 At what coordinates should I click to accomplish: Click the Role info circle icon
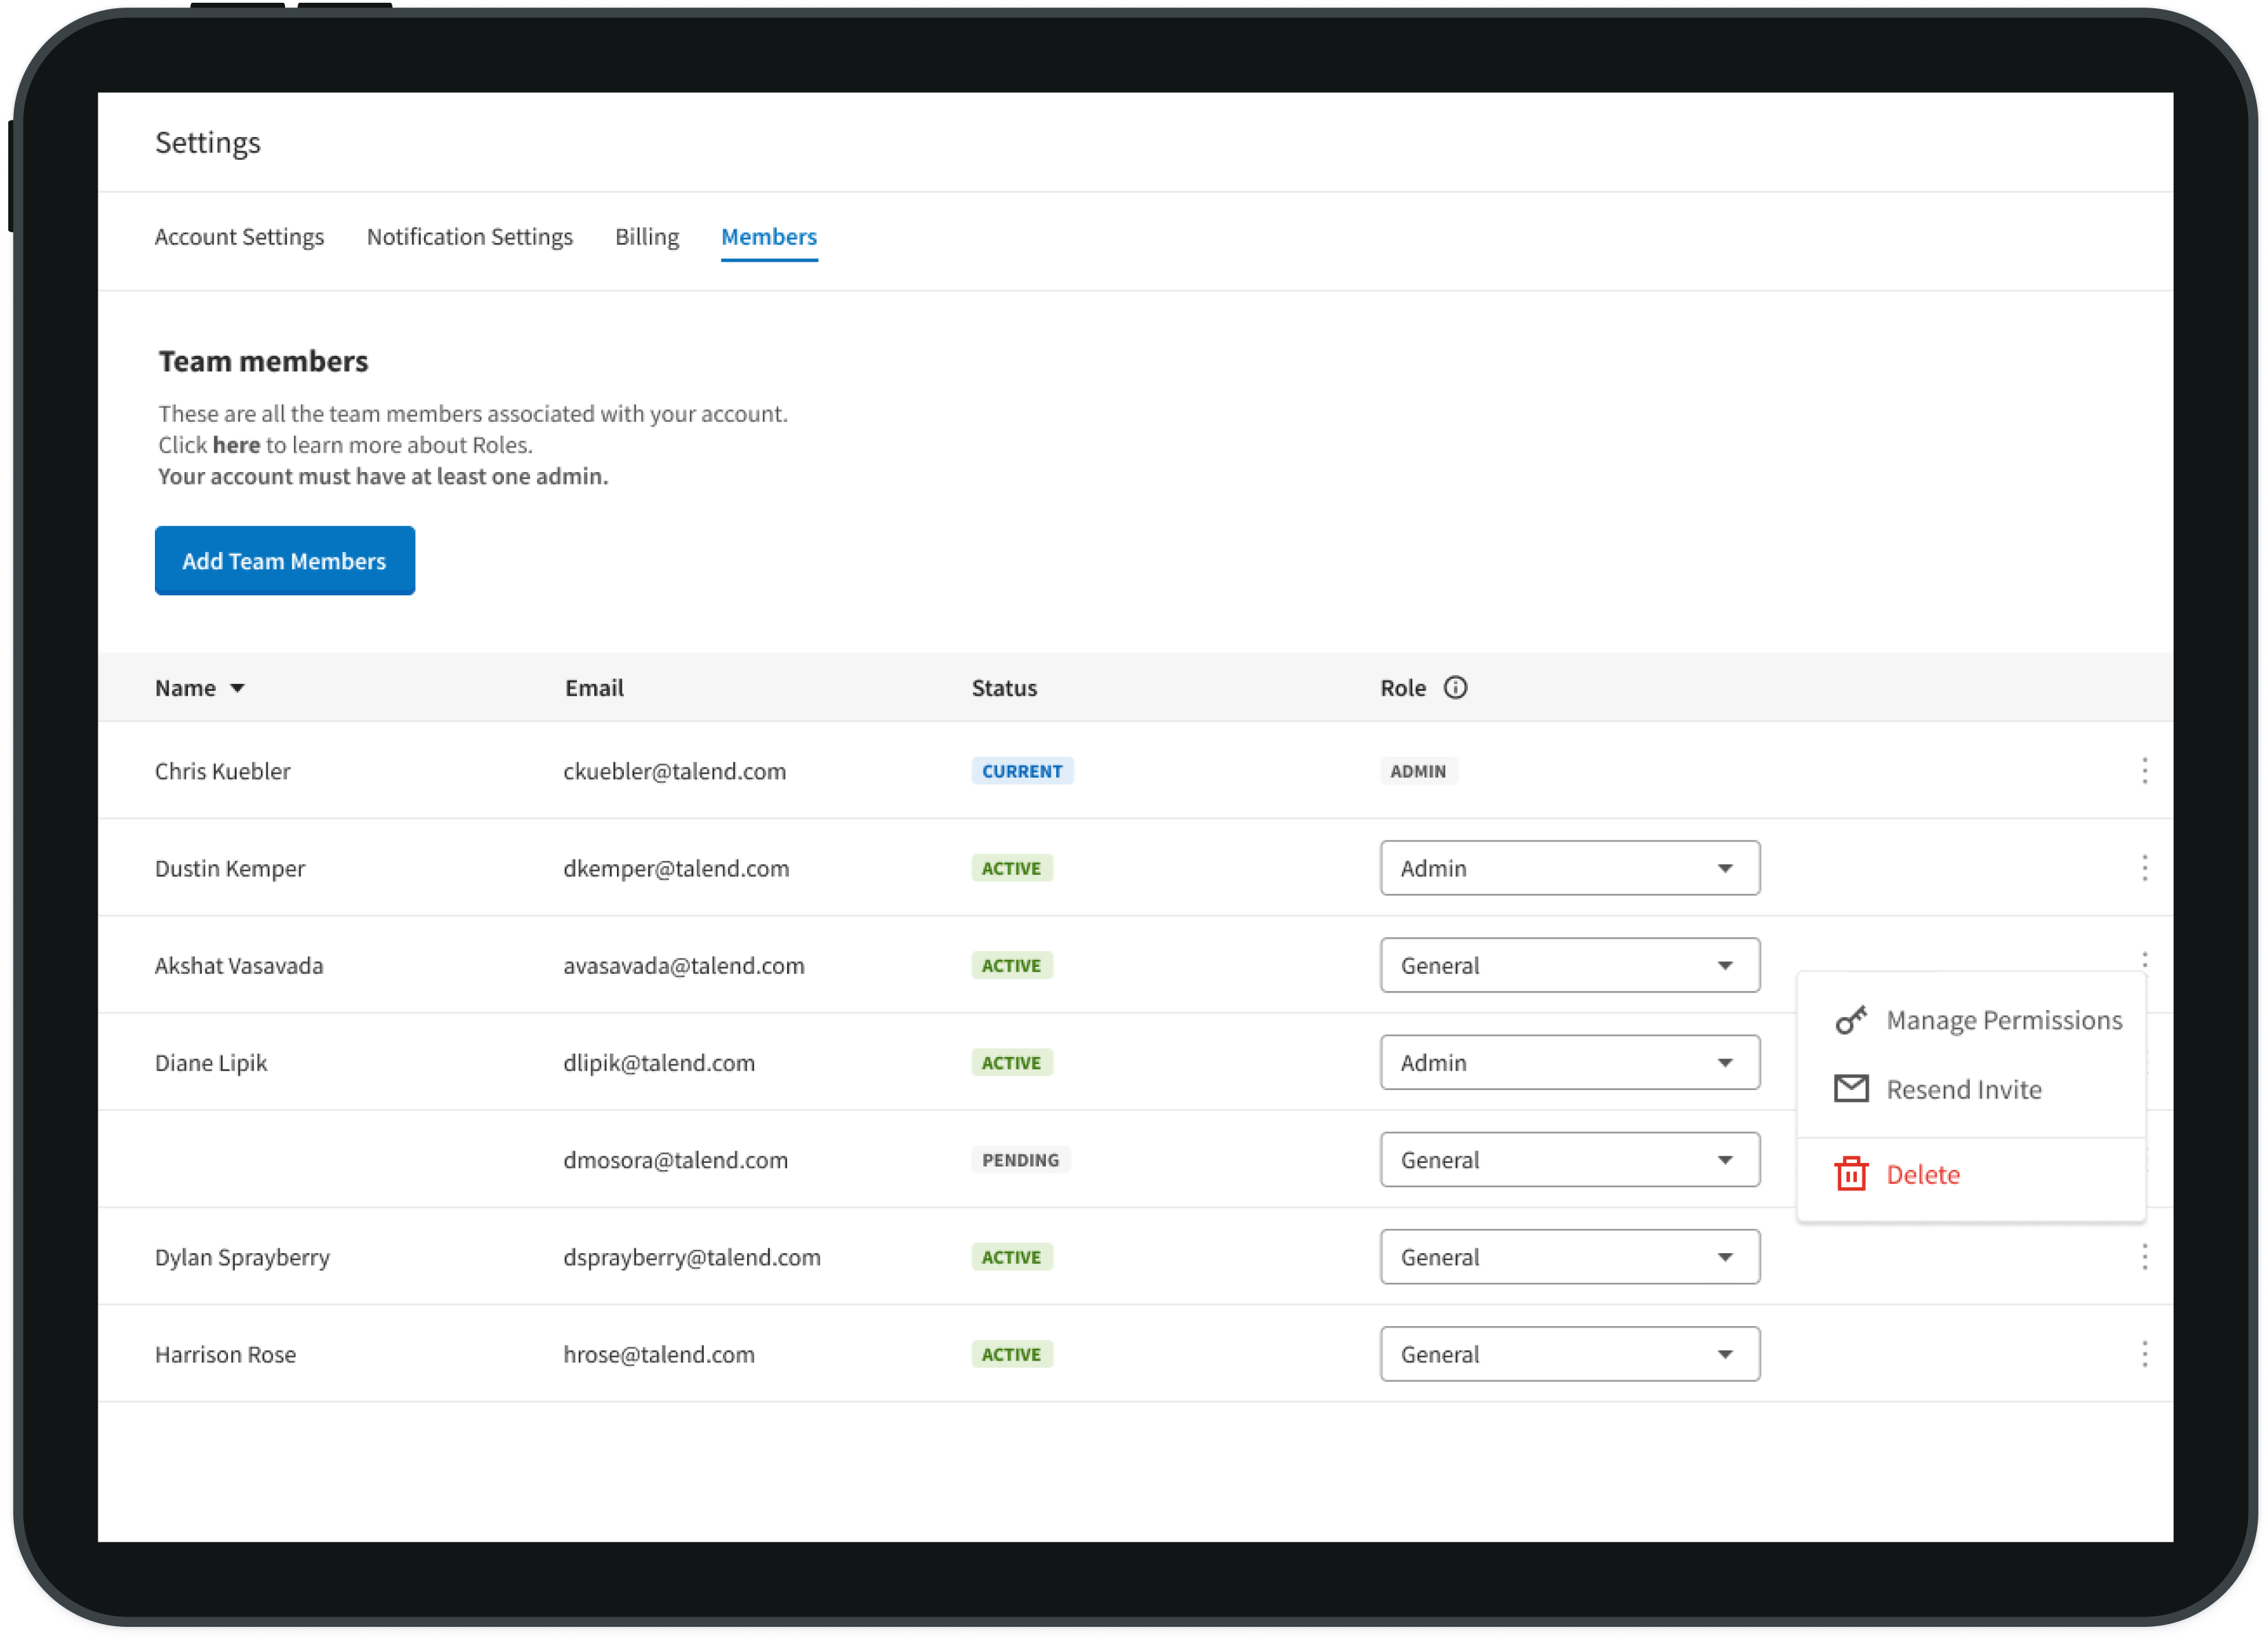pyautogui.click(x=1455, y=687)
